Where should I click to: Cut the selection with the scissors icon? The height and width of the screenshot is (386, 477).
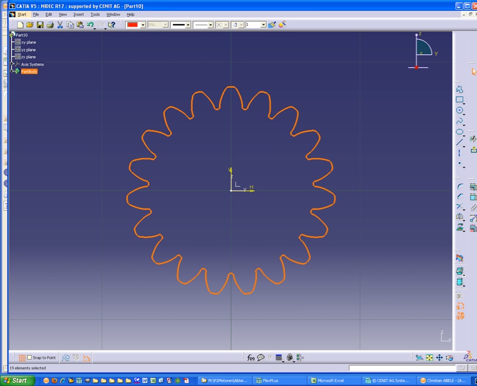(60, 25)
